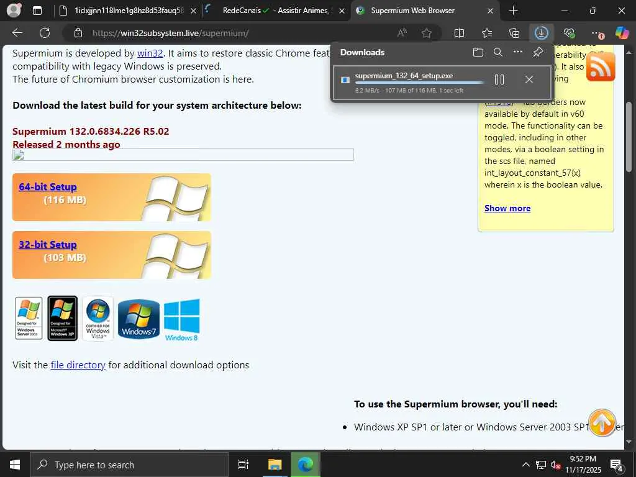
Task: Click the page vertical scrollbar thumb
Action: coord(629,137)
